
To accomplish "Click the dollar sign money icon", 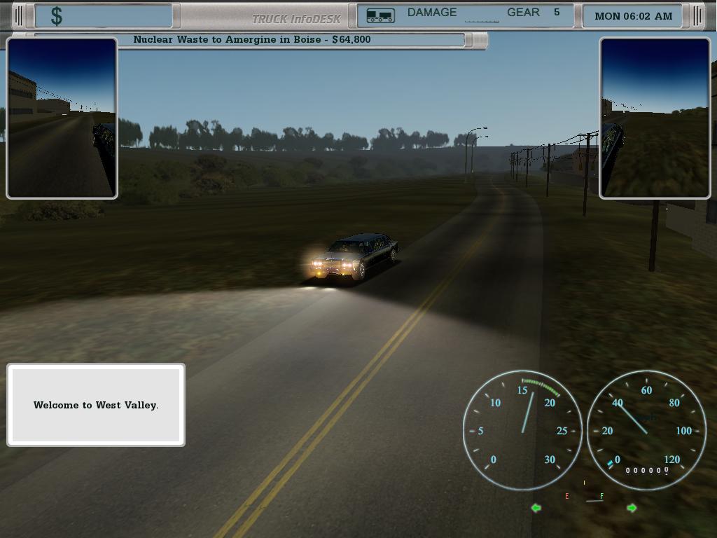I will (56, 16).
